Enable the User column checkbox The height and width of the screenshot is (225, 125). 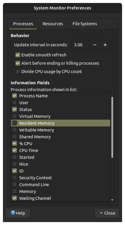pyautogui.click(x=15, y=103)
